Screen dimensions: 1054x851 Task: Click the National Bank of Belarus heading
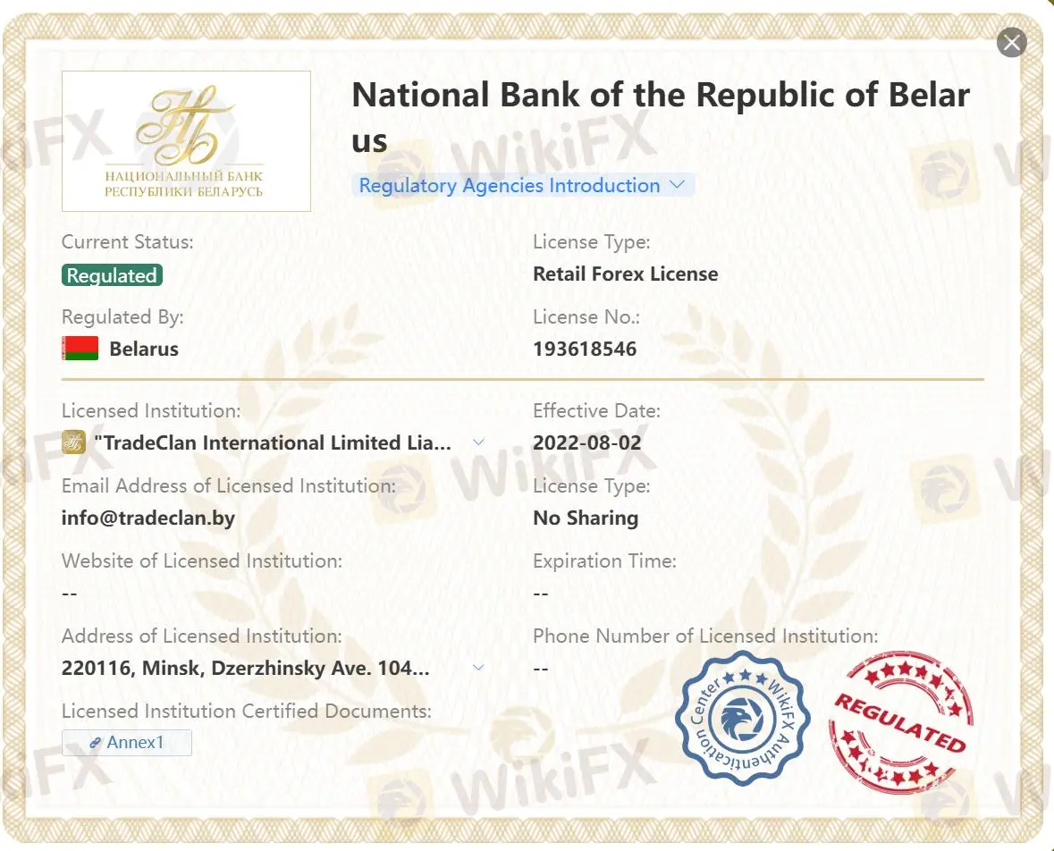[661, 116]
